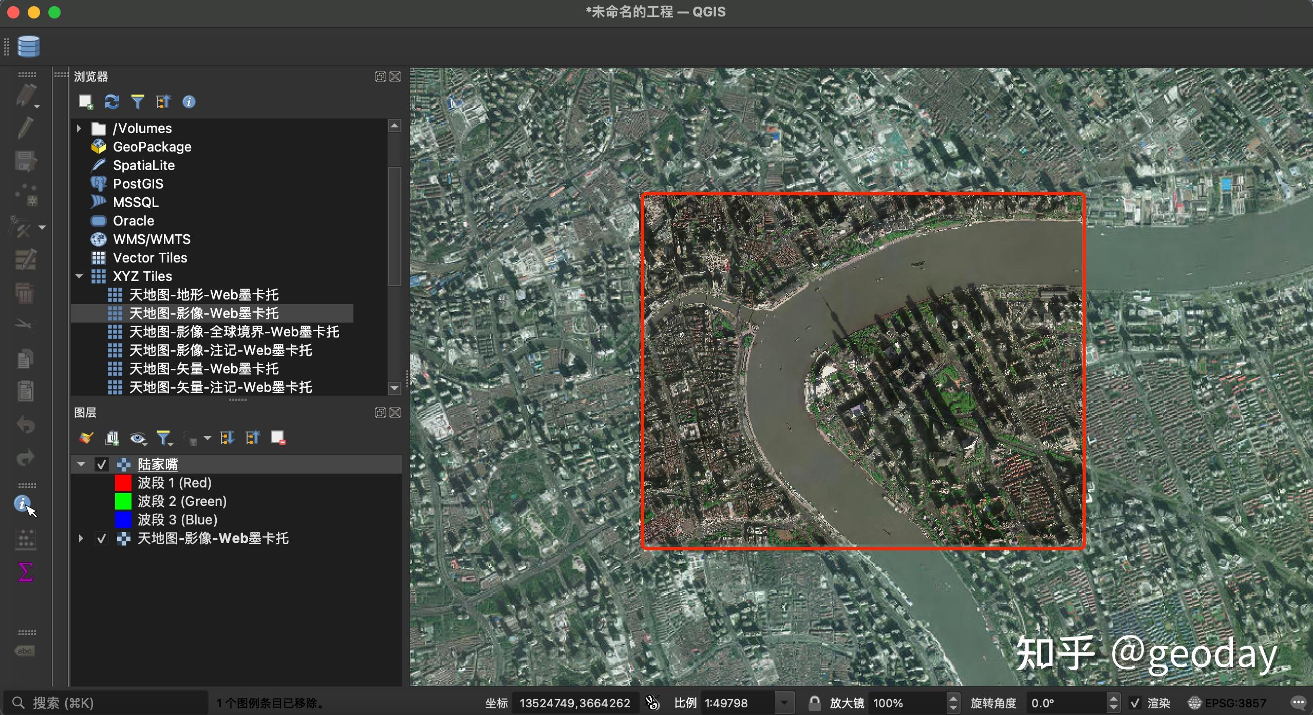Open the Current Edits dropdown arrow
Viewport: 1313px width, 715px height.
point(37,106)
